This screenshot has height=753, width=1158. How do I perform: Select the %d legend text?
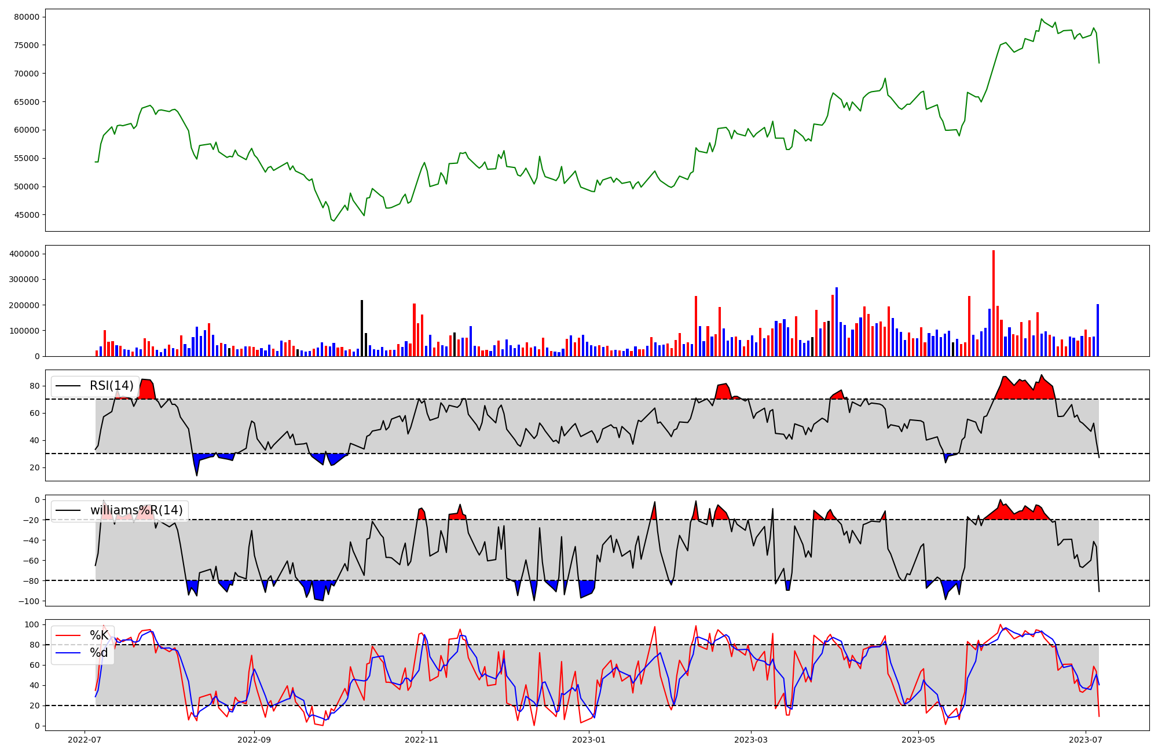[98, 653]
